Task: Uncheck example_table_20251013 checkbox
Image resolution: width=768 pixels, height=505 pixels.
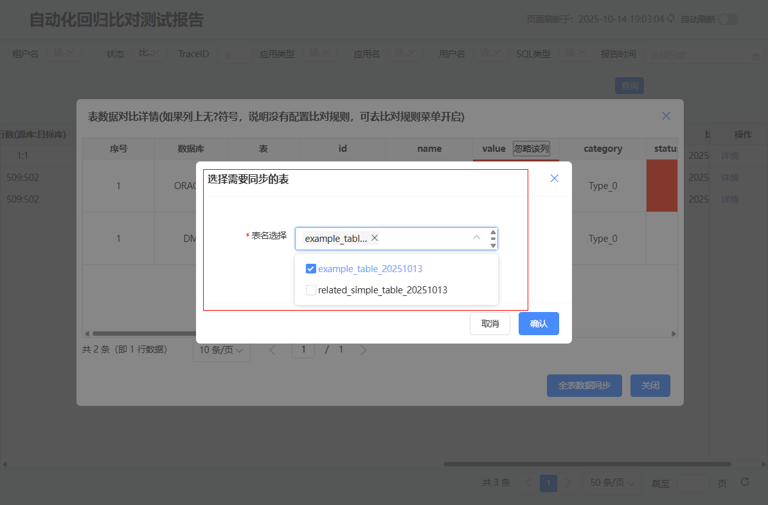Action: click(311, 269)
